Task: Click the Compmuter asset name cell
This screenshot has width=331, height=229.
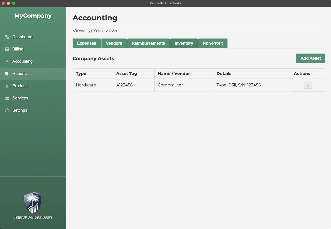Action: pyautogui.click(x=170, y=85)
